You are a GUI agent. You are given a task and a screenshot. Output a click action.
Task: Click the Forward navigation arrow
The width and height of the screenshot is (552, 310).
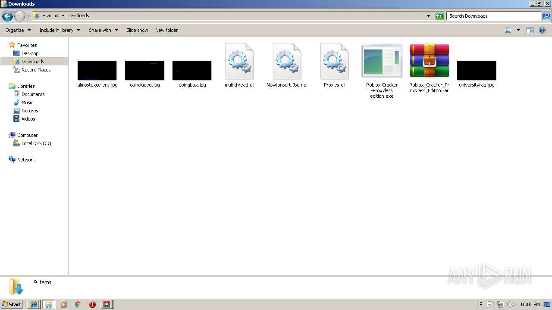pos(19,16)
